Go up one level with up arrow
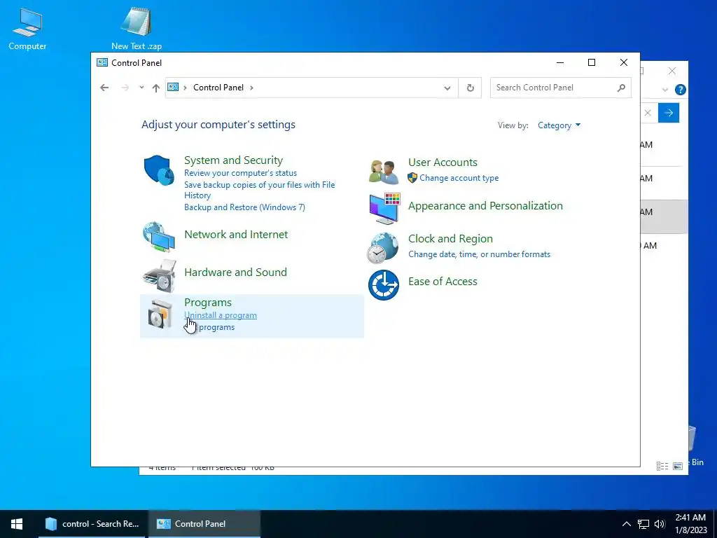This screenshot has width=717, height=538. pyautogui.click(x=156, y=88)
